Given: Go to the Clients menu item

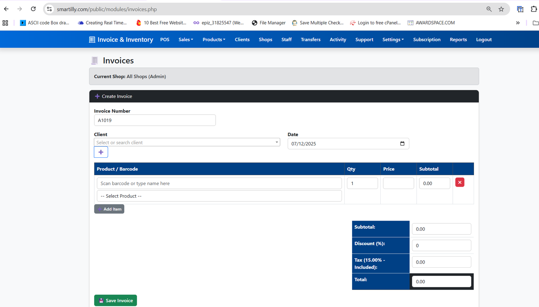Looking at the screenshot, I should (x=242, y=39).
